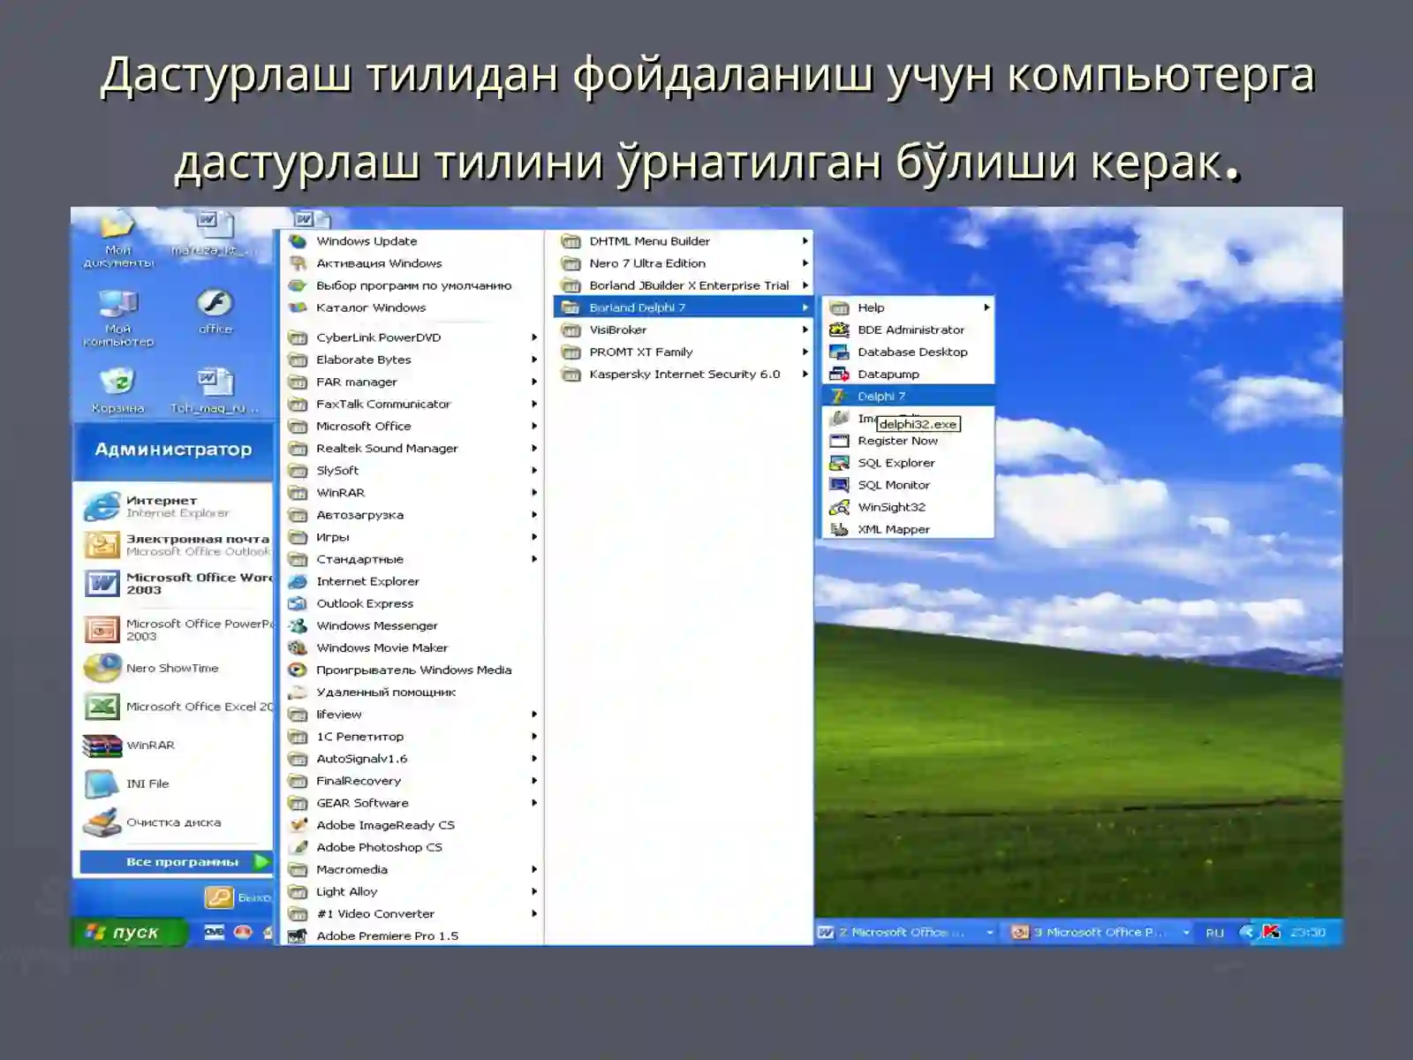Open the SlySoft program folder
Image resolution: width=1413 pixels, height=1060 pixels.
[x=411, y=470]
